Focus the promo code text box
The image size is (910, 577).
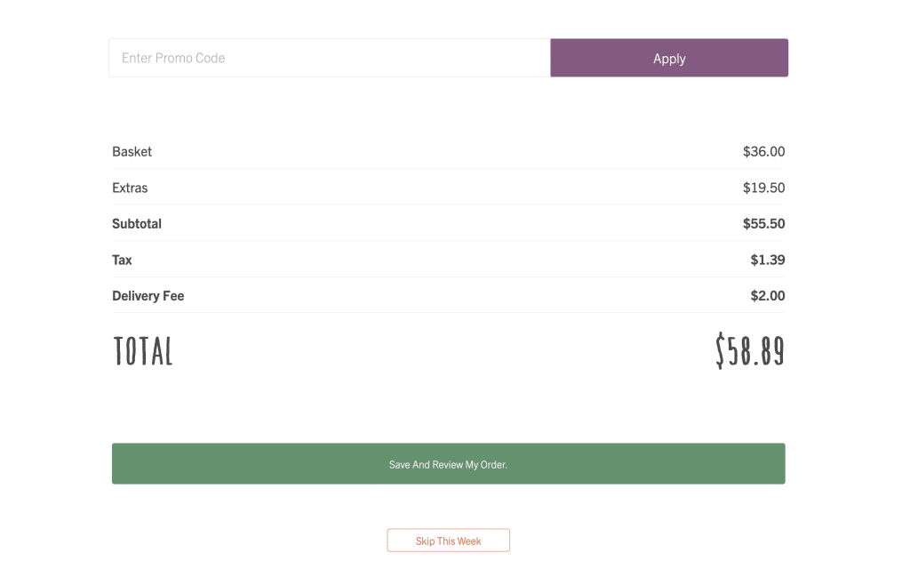tap(329, 58)
